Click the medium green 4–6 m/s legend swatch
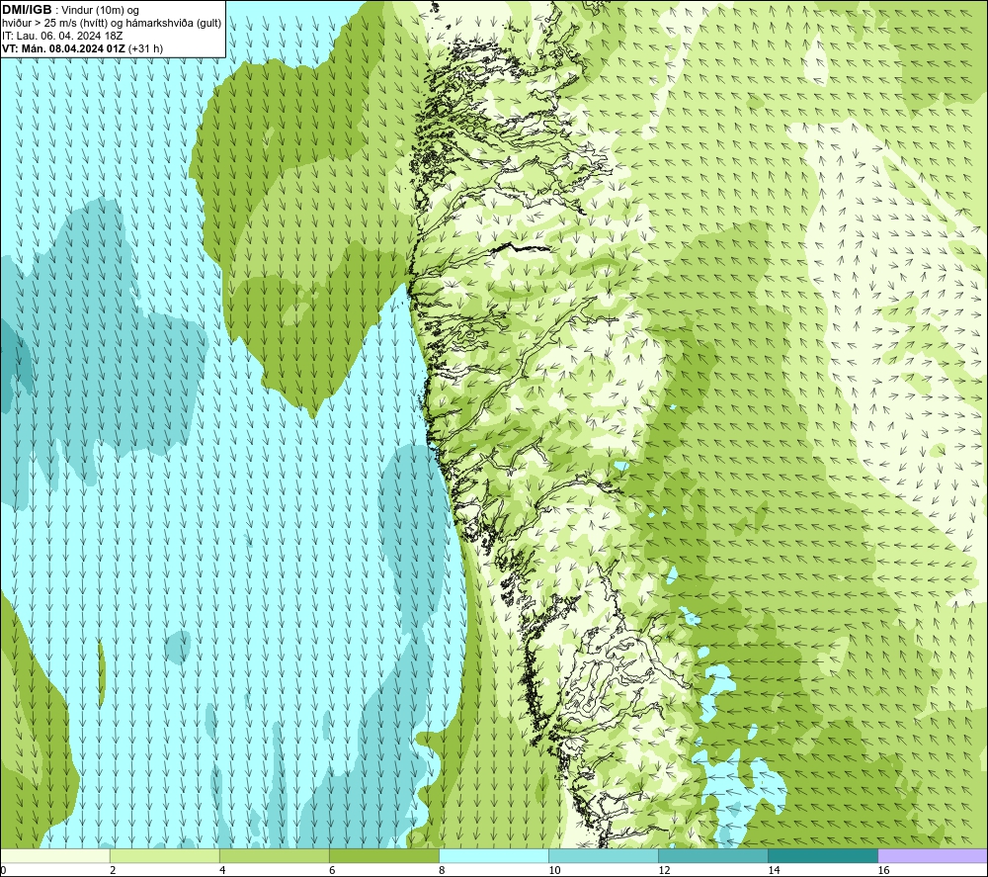Screen dimensions: 988x877 point(275,856)
